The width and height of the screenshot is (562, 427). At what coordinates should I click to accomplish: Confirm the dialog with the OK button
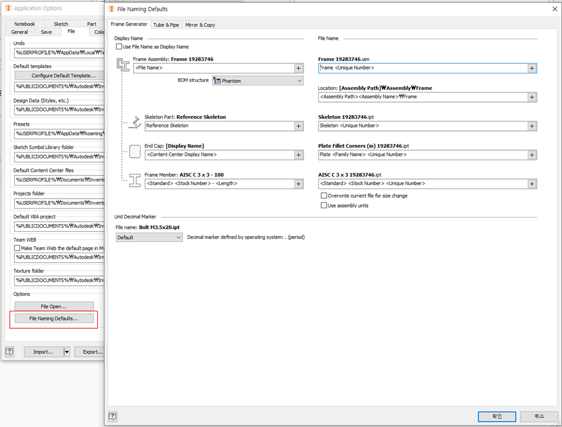(x=496, y=416)
